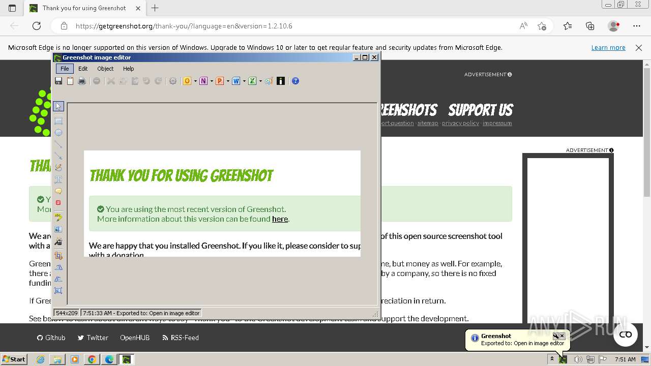Click the black 'i' upload icon
Image resolution: width=651 pixels, height=366 pixels.
click(x=281, y=81)
